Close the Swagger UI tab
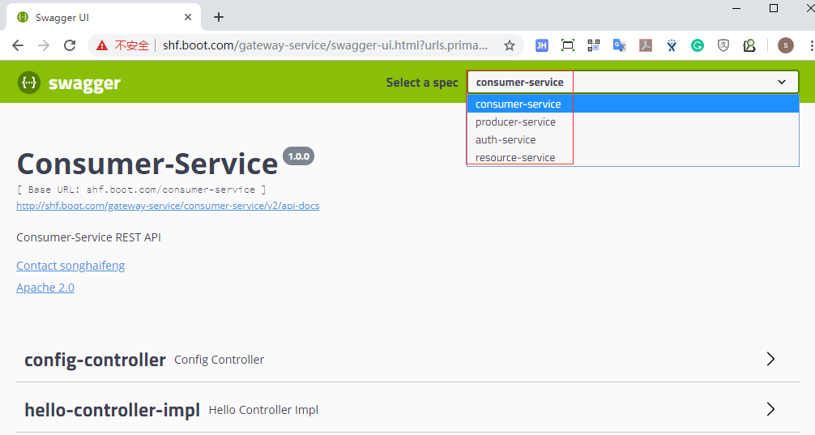 [x=188, y=17]
